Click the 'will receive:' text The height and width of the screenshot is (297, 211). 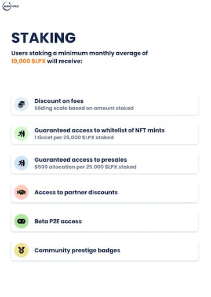(x=64, y=61)
